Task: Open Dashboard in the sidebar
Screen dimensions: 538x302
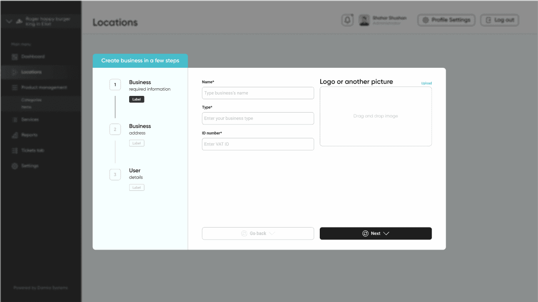Action: (33, 56)
